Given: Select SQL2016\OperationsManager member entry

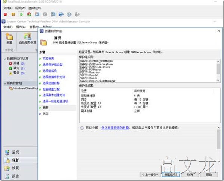Looking at the screenshot, I should tap(98, 81).
